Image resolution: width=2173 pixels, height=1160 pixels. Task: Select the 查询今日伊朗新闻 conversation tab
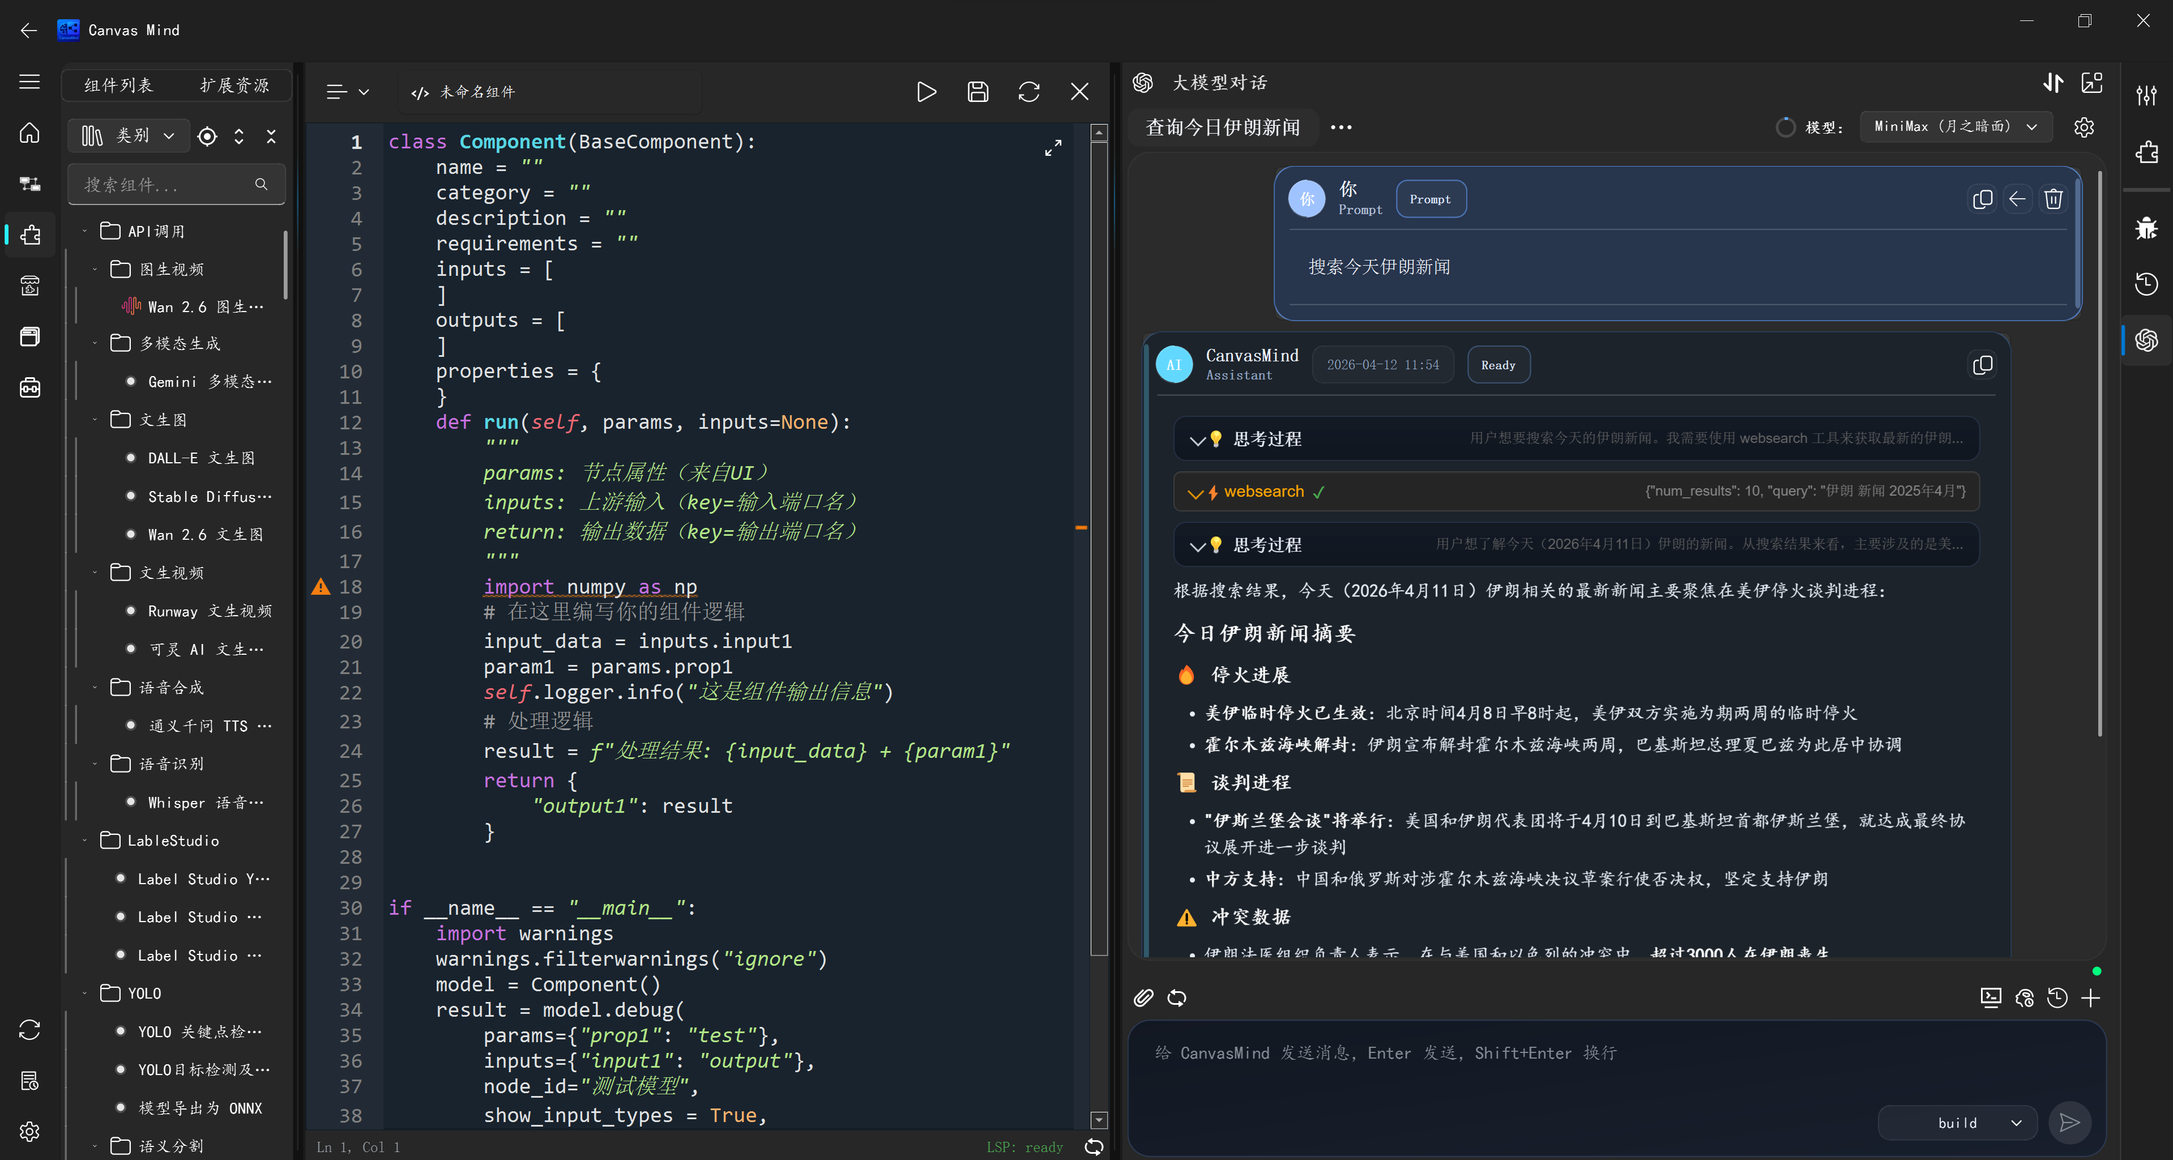pyautogui.click(x=1223, y=127)
